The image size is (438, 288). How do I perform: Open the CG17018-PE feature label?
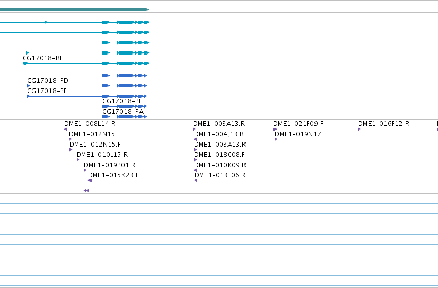(x=122, y=101)
